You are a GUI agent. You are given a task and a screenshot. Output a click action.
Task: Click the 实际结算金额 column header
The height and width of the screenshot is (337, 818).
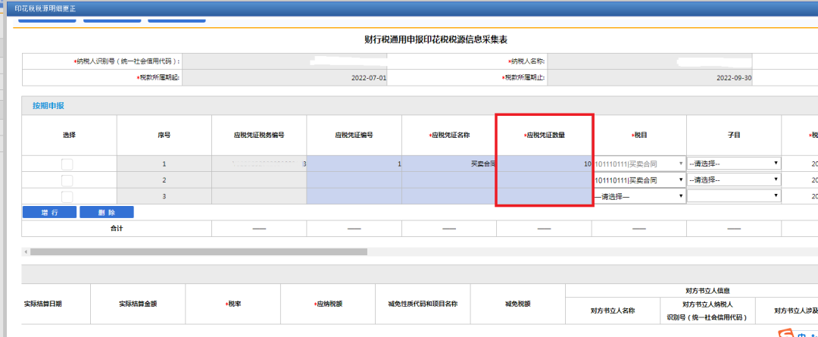click(138, 304)
